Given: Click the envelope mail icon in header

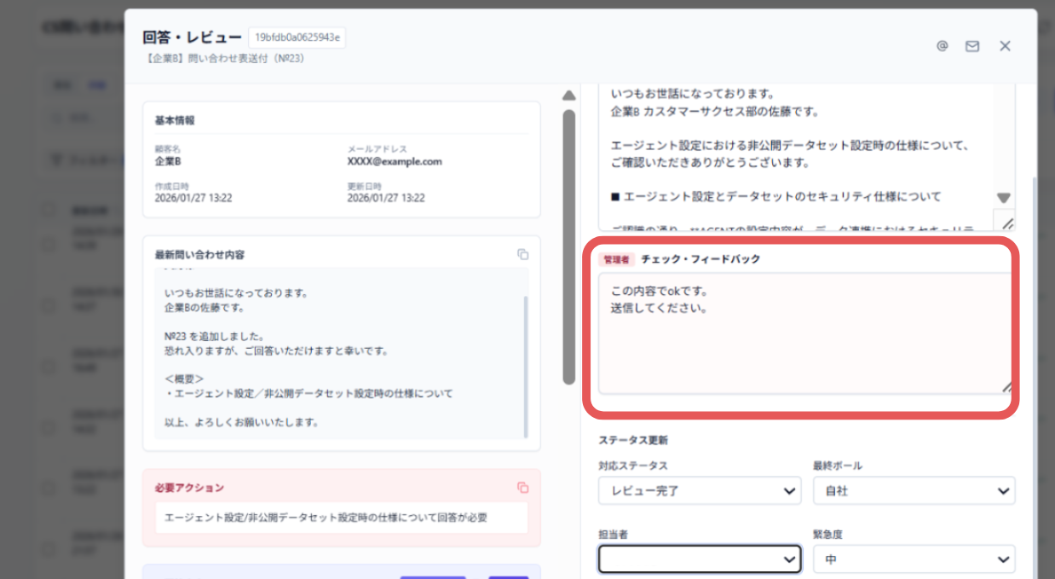Looking at the screenshot, I should pyautogui.click(x=972, y=46).
